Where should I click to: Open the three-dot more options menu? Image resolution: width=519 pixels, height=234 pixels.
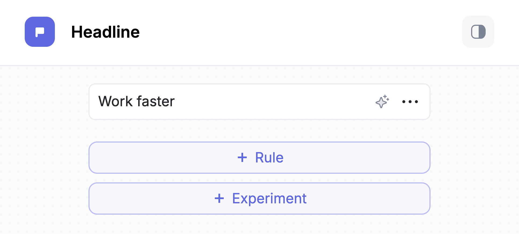click(x=410, y=102)
